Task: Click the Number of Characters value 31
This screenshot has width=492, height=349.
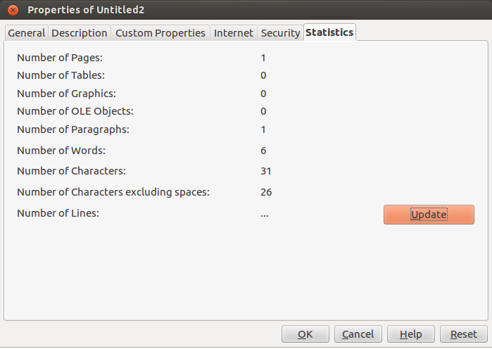Action: tap(266, 171)
